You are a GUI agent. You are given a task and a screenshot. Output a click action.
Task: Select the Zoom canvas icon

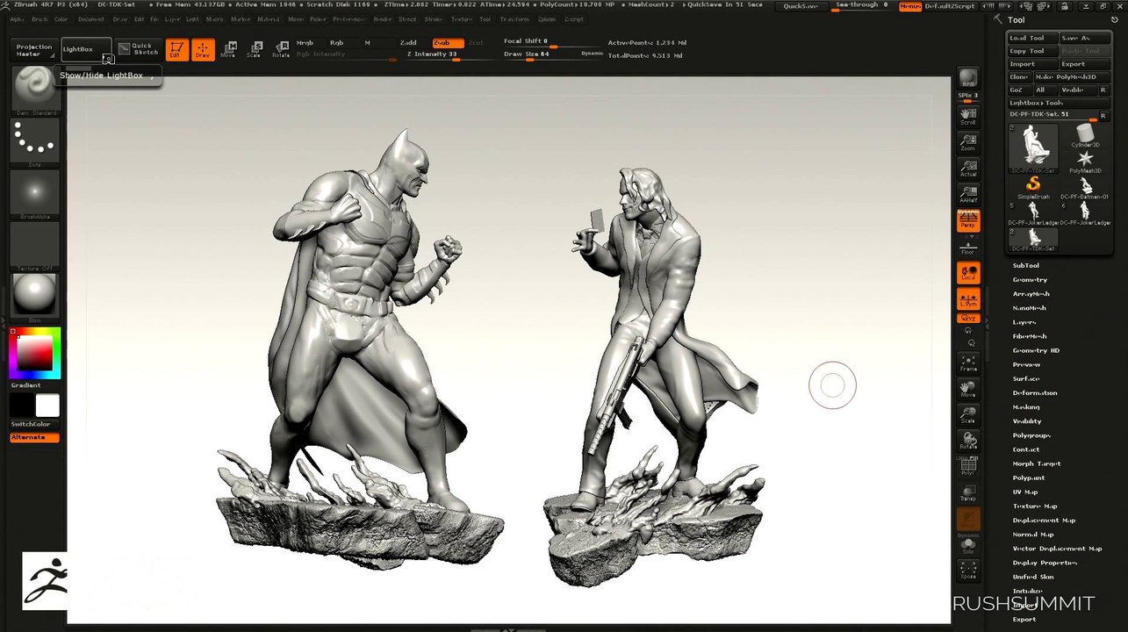click(968, 142)
